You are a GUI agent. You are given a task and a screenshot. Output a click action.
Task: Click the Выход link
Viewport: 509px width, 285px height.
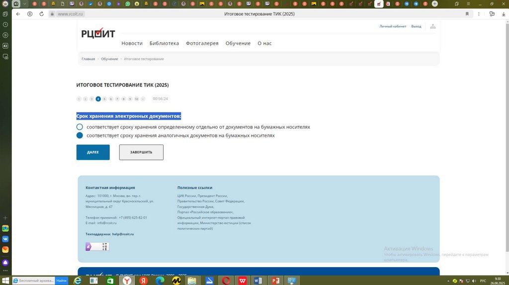(x=416, y=26)
